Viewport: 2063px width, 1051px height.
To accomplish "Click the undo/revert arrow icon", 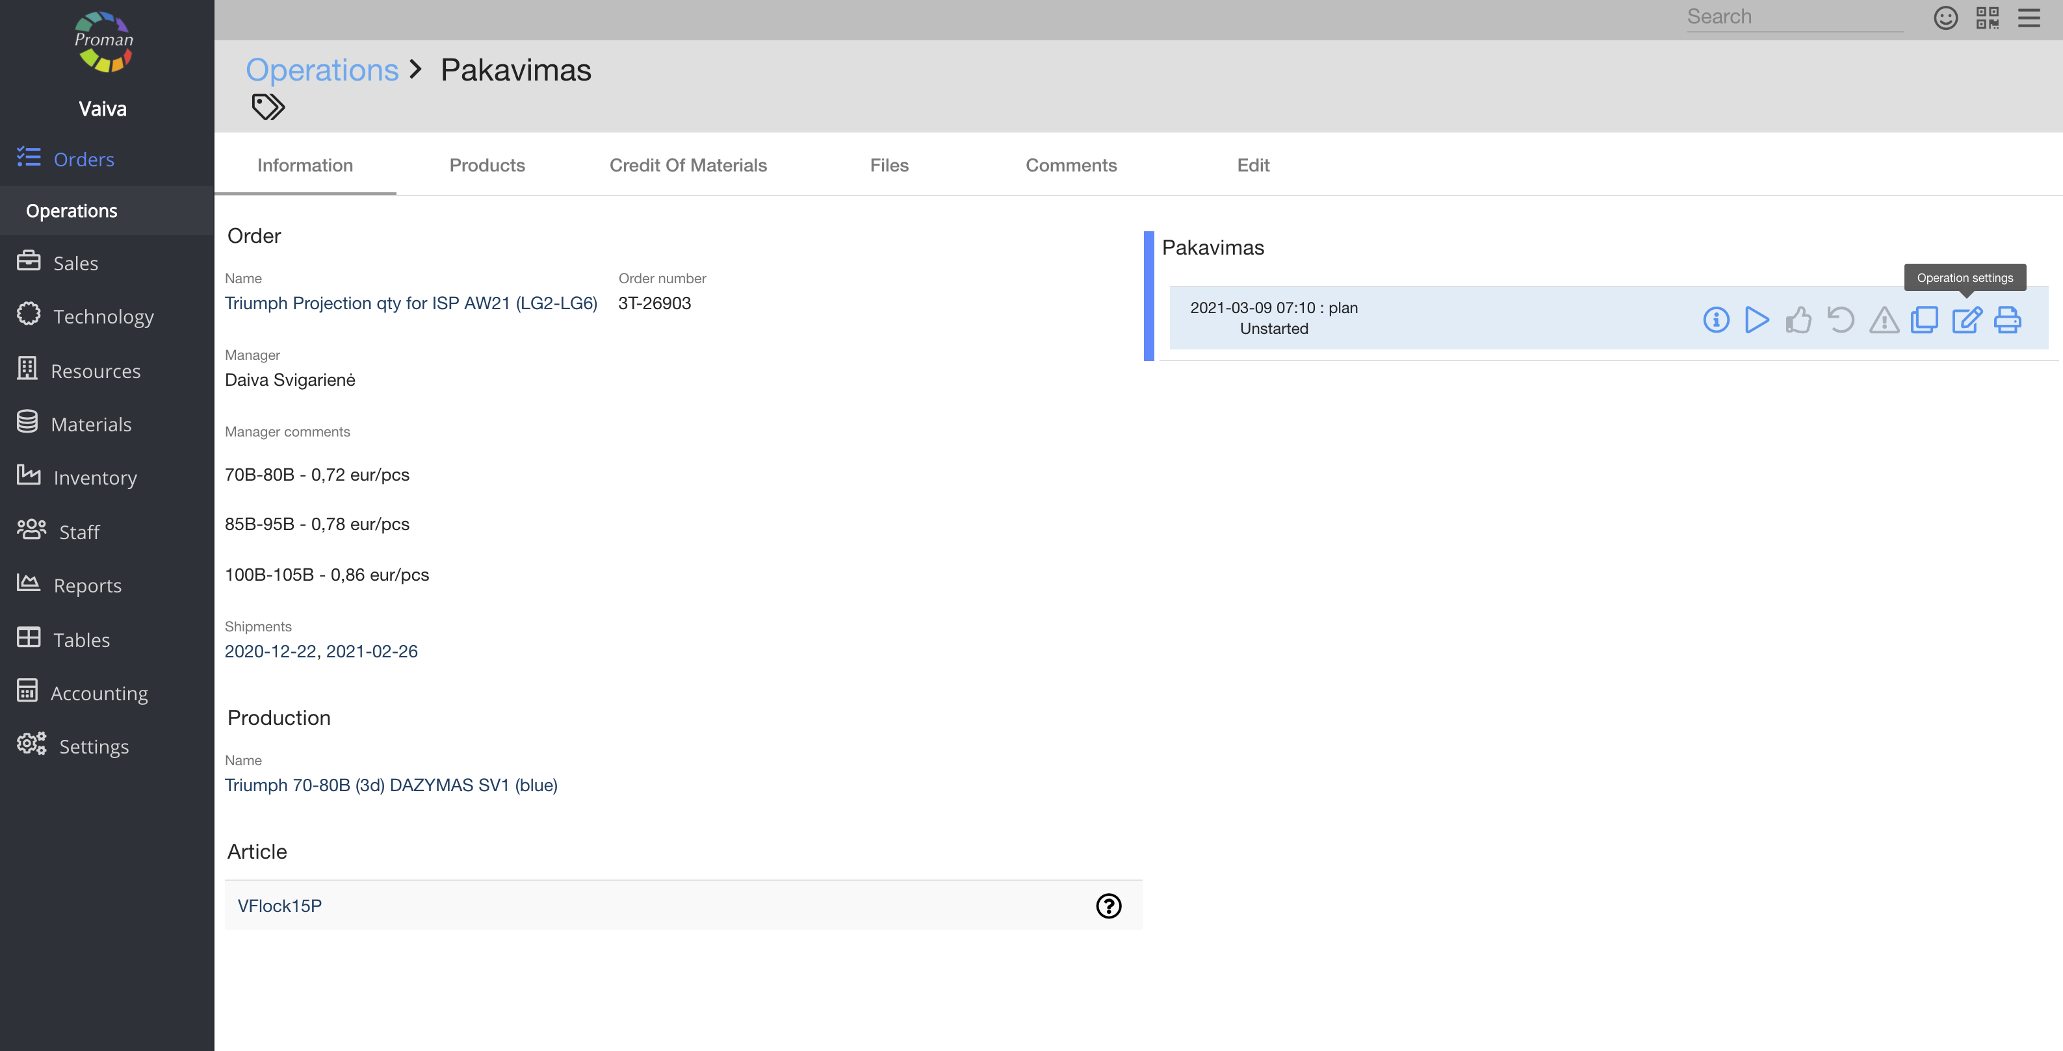I will click(x=1840, y=320).
